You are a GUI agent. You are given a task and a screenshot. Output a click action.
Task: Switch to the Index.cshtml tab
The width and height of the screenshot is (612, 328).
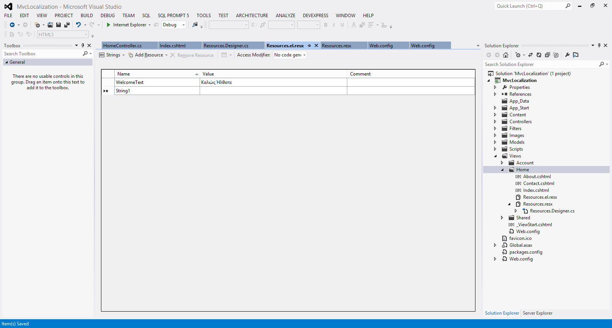pos(180,45)
